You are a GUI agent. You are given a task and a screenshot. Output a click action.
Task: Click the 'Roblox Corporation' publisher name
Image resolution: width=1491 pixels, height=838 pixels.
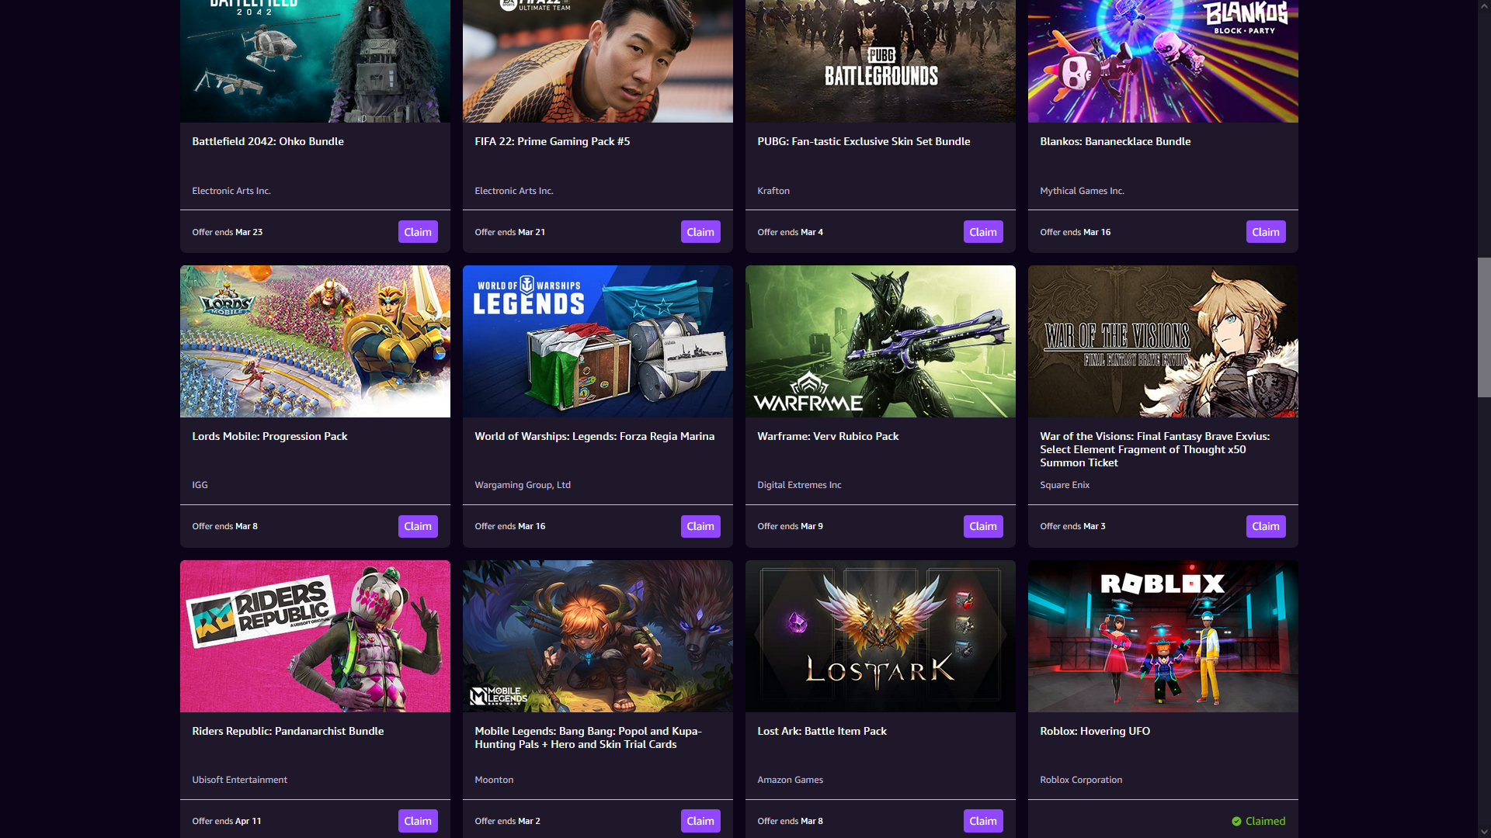1081,780
